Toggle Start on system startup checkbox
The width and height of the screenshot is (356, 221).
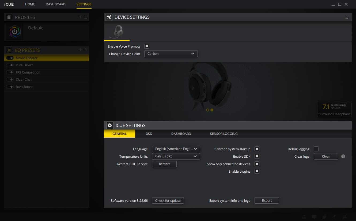[x=257, y=149]
